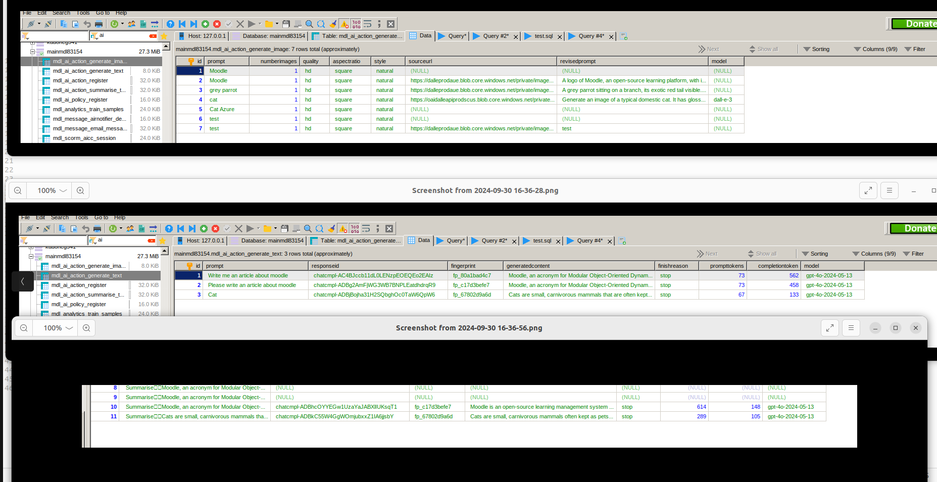Click the Donate button in top screenshot
Viewport: 937px width, 482px height.
pos(914,24)
